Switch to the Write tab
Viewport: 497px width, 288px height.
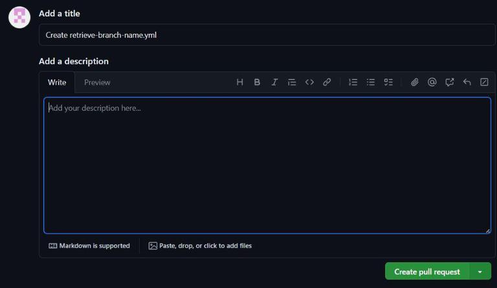[x=57, y=82]
